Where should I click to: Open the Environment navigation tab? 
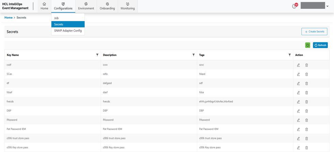click(86, 6)
